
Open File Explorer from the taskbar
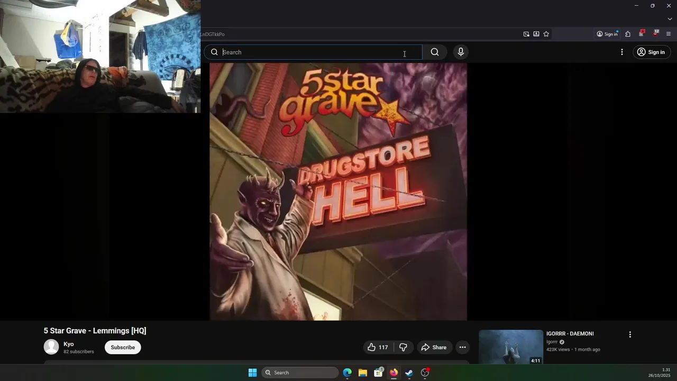click(x=363, y=373)
